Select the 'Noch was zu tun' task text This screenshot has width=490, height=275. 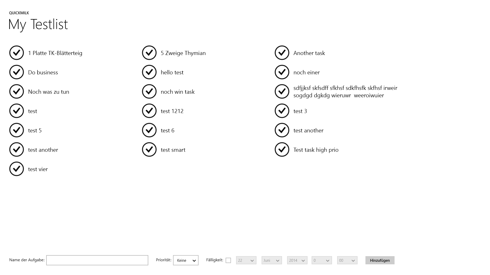coord(48,92)
